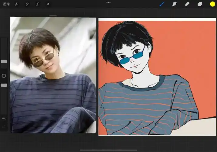
Task: Tap the reference window's top grab handle
Action: 53,16
